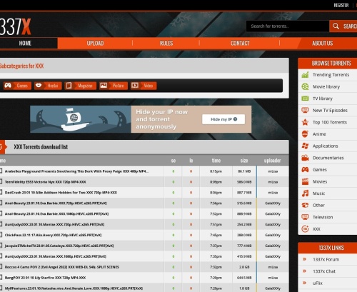Viewport: 357px width, 292px height.
Task: Select the Picture subcategory label
Action: pos(118,86)
